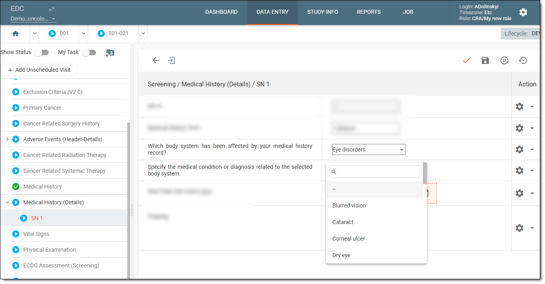Image resolution: width=545 pixels, height=284 pixels.
Task: Click green check icon of Medical History
Action: (x=16, y=187)
